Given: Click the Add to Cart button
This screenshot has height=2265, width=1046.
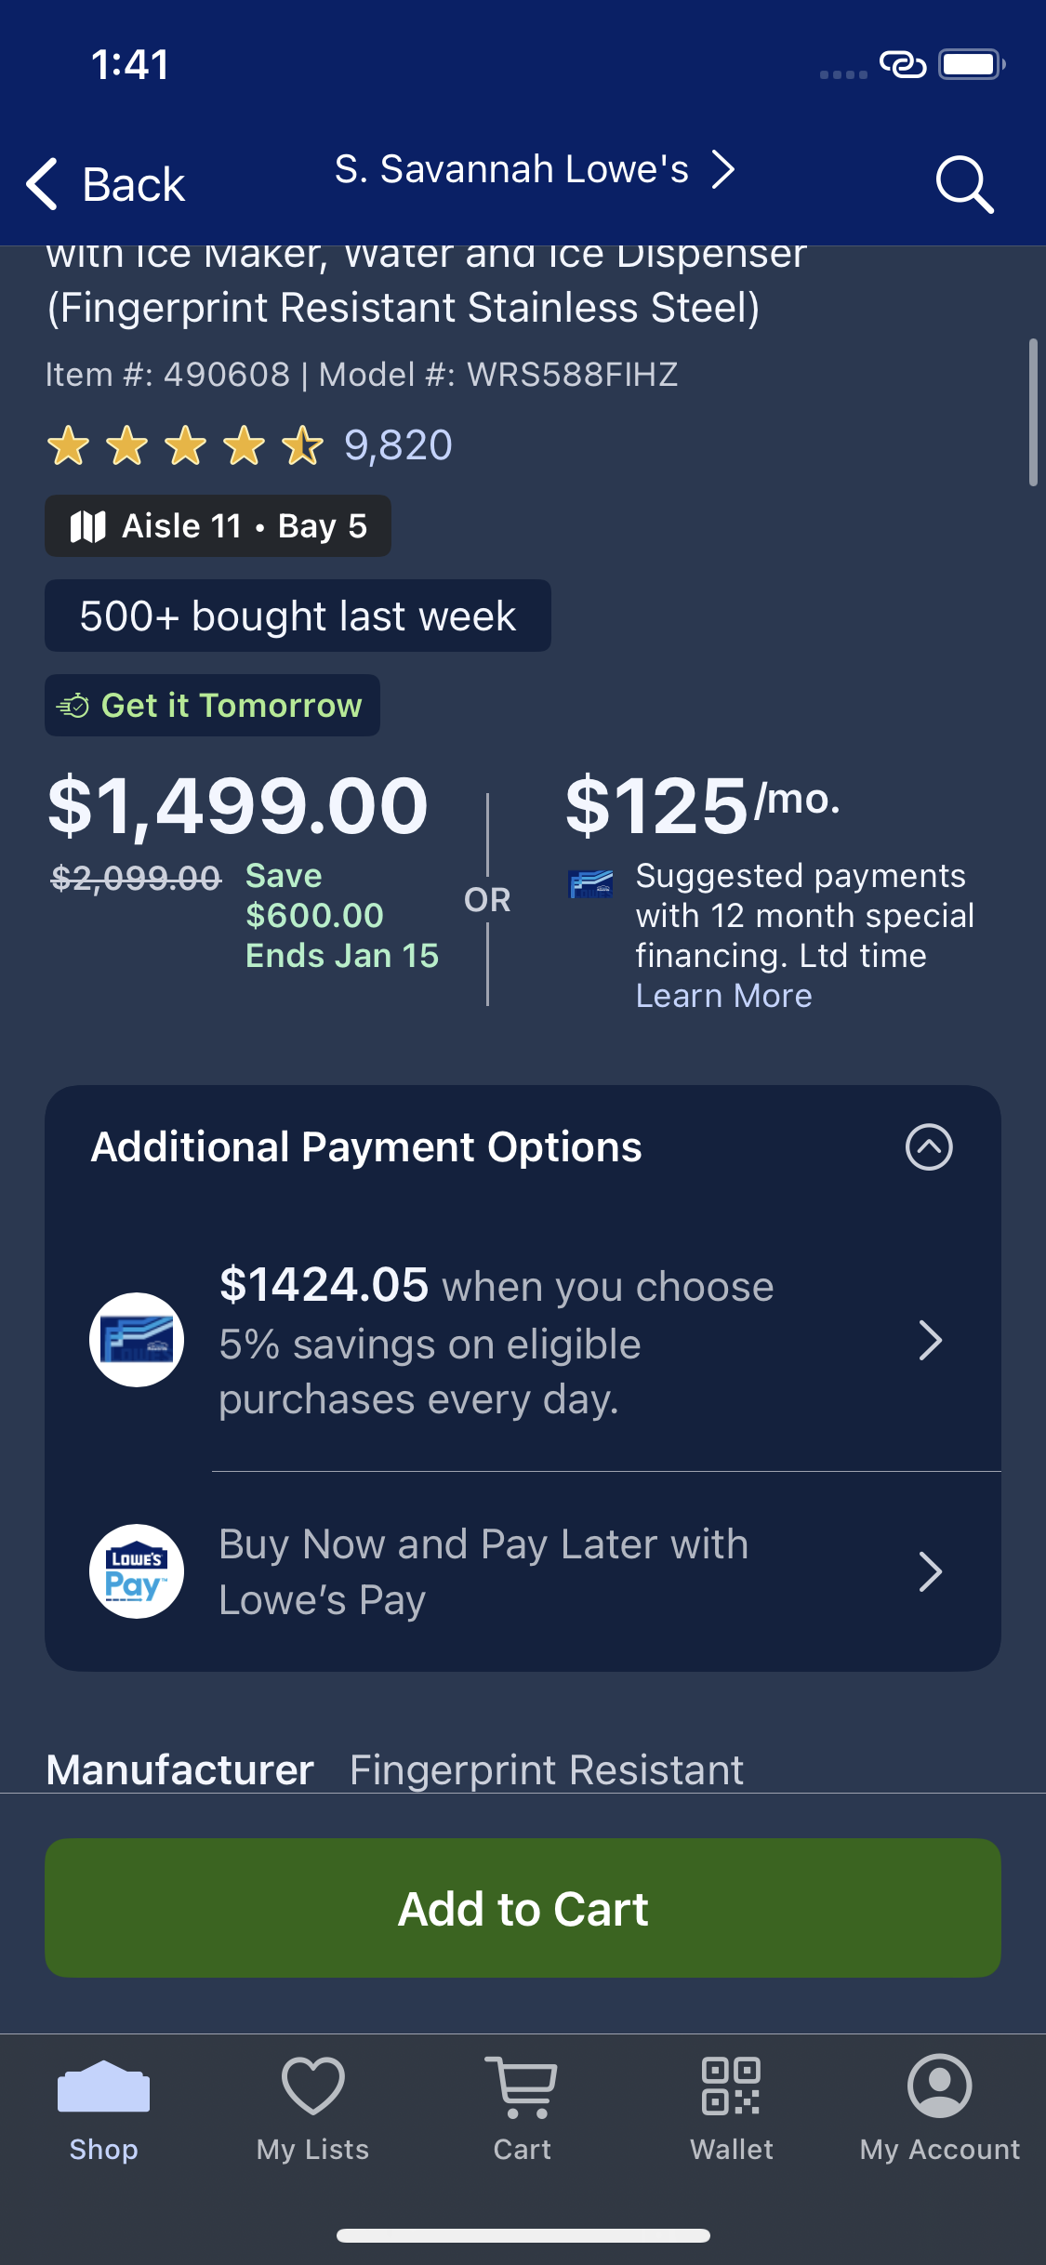Looking at the screenshot, I should pyautogui.click(x=523, y=1908).
